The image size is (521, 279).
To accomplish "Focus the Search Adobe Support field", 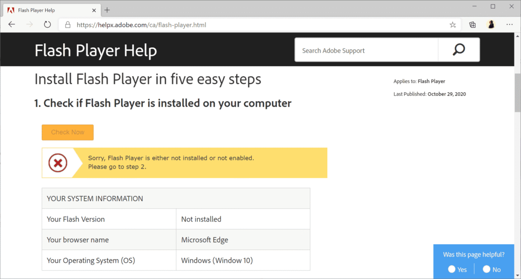I will [366, 50].
